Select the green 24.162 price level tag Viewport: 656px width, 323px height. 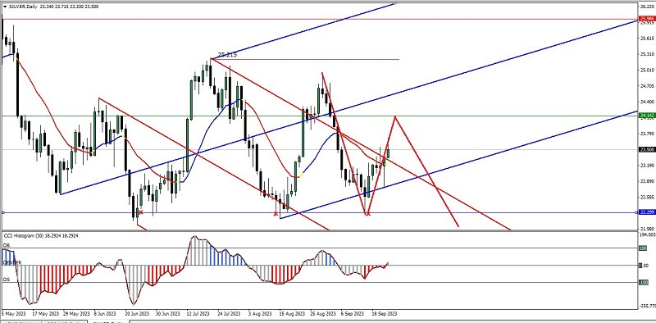(x=645, y=116)
